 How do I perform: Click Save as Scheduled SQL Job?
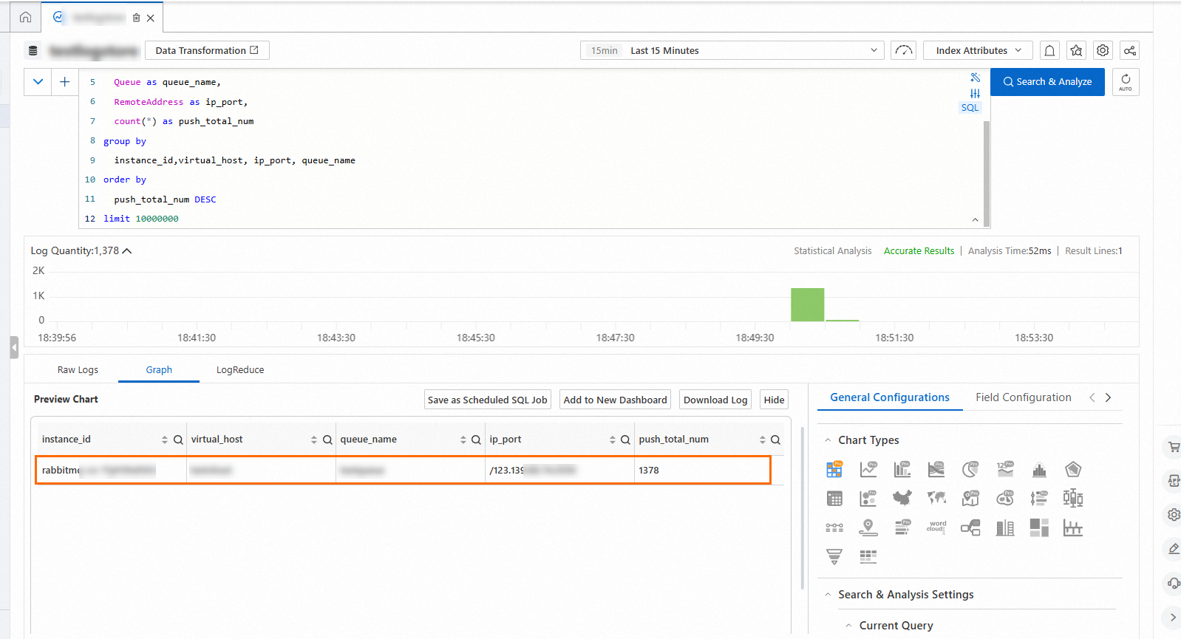coord(488,400)
